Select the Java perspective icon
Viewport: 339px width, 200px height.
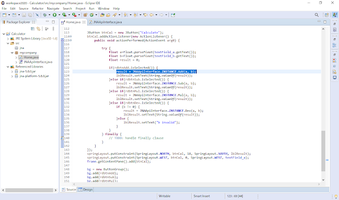pos(335,15)
